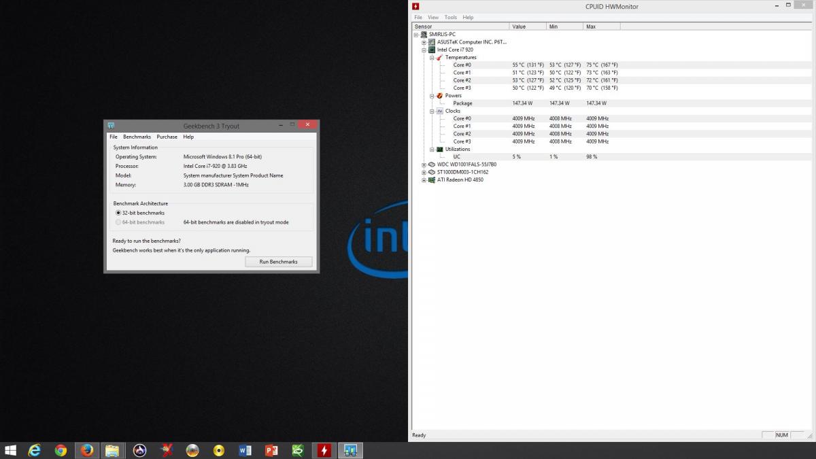Collapse the Clocks group
The image size is (816, 459).
431,111
